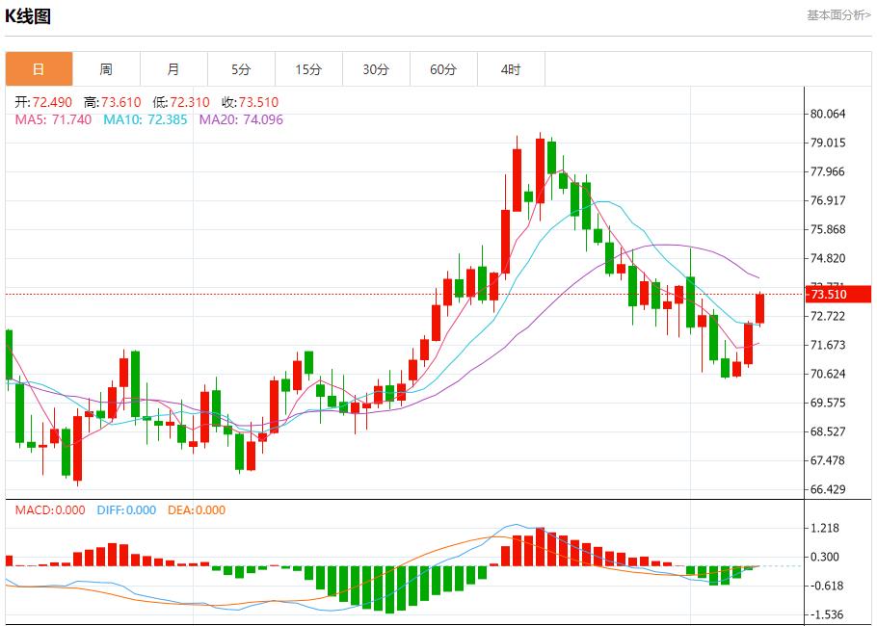
Task: Click the DIFF value label
Action: 126,510
